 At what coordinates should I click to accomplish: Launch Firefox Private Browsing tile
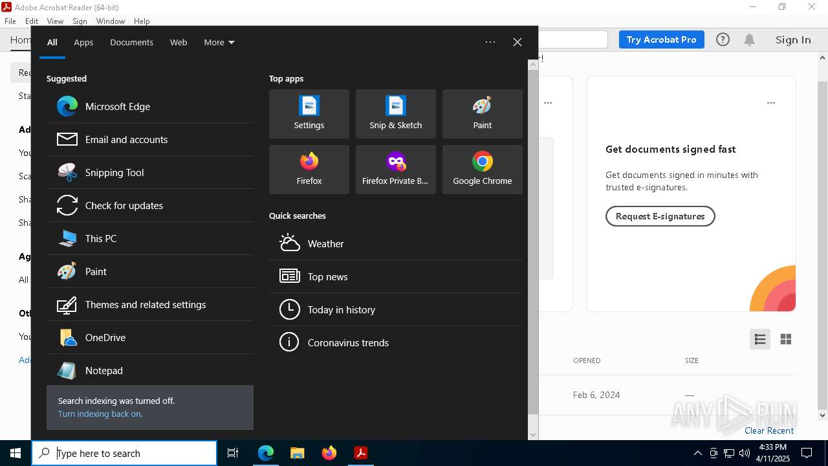point(396,170)
